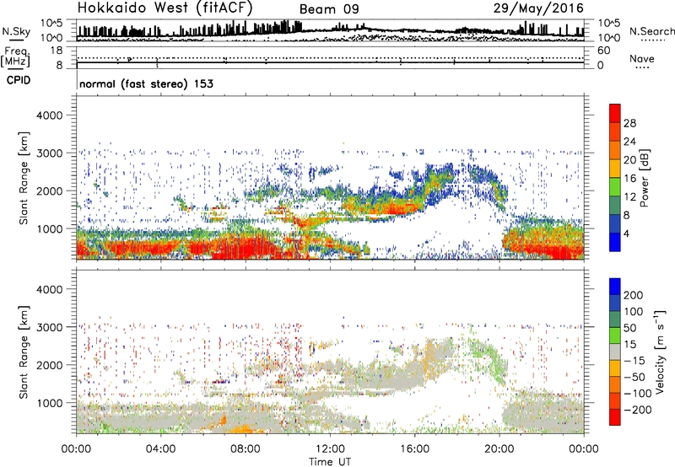Click the '04:00' time axis tick label
This screenshot has width=675, height=467.
161,449
